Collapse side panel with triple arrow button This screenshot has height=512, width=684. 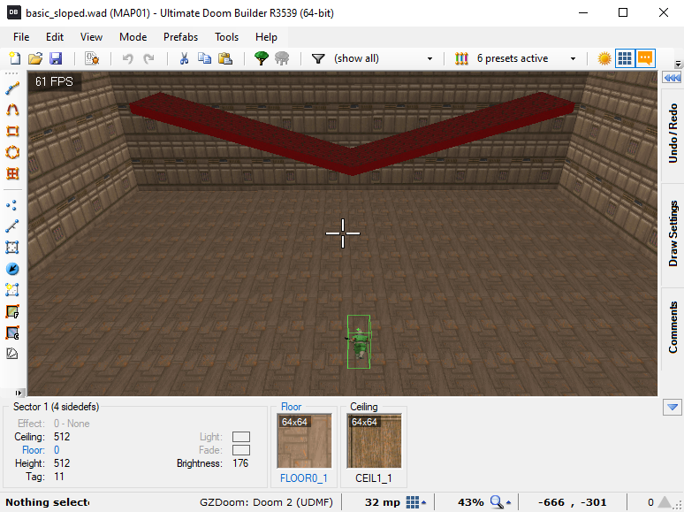point(673,78)
